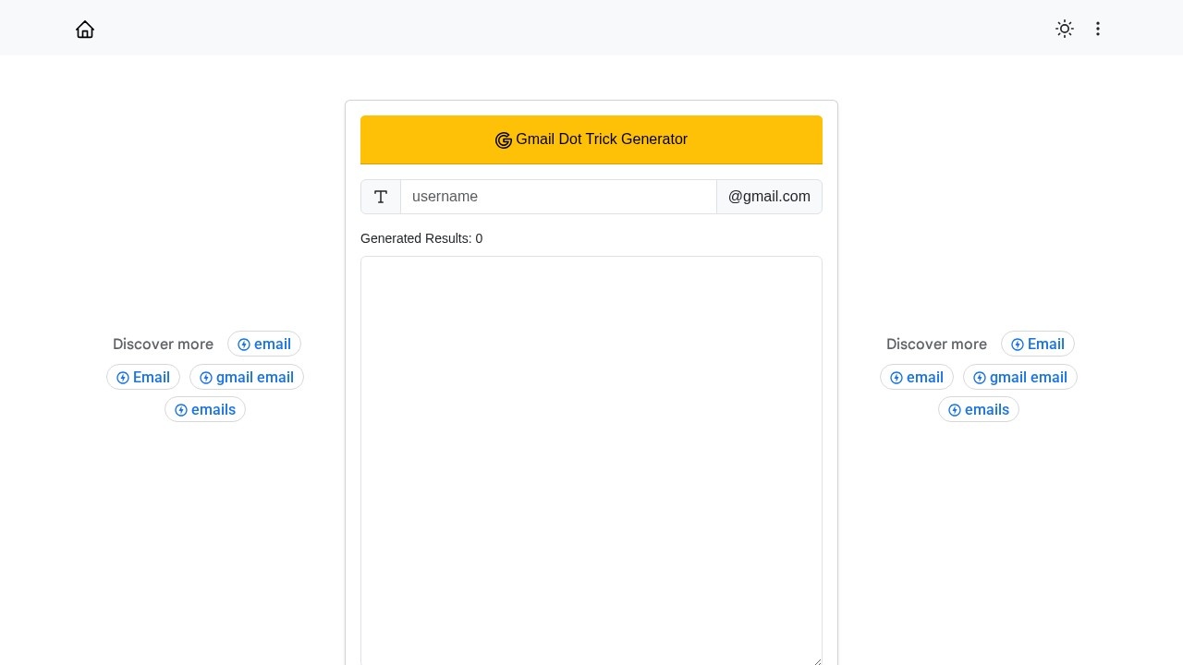The image size is (1183, 665).
Task: Click the resize handle of the results box
Action: (817, 659)
